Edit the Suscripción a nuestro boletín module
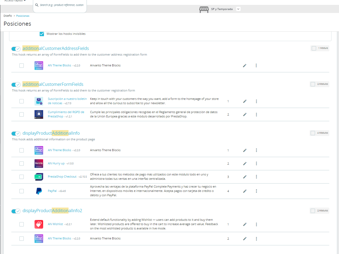Image resolution: width=339 pixels, height=254 pixels. coord(245,101)
